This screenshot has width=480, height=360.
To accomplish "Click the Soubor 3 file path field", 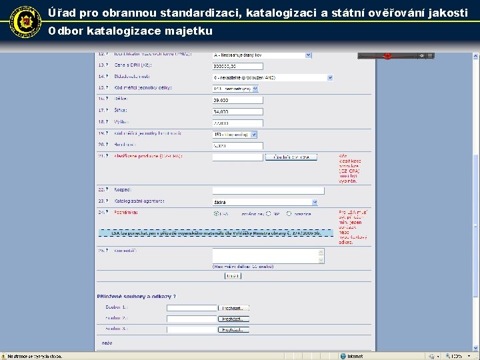I will coord(192,330).
